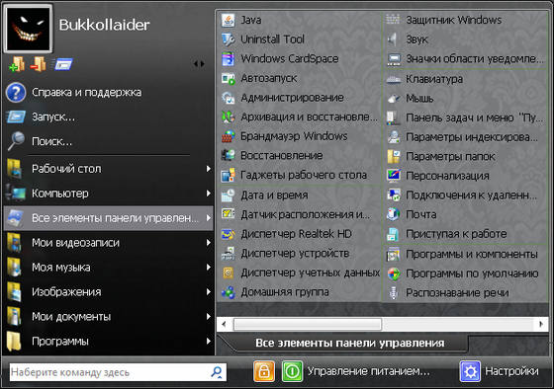
Task: Click Управление питанием... label
Action: [x=368, y=371]
